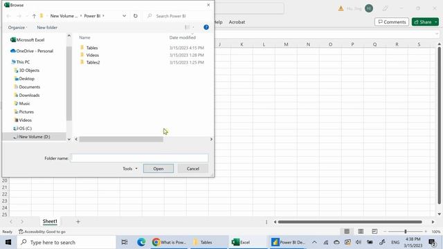Open Downloads in navigation pane
443x249 pixels.
[29, 95]
